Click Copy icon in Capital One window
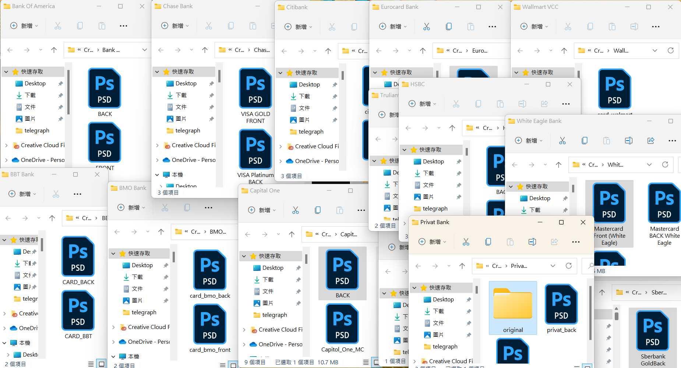The height and width of the screenshot is (368, 681). pos(318,210)
